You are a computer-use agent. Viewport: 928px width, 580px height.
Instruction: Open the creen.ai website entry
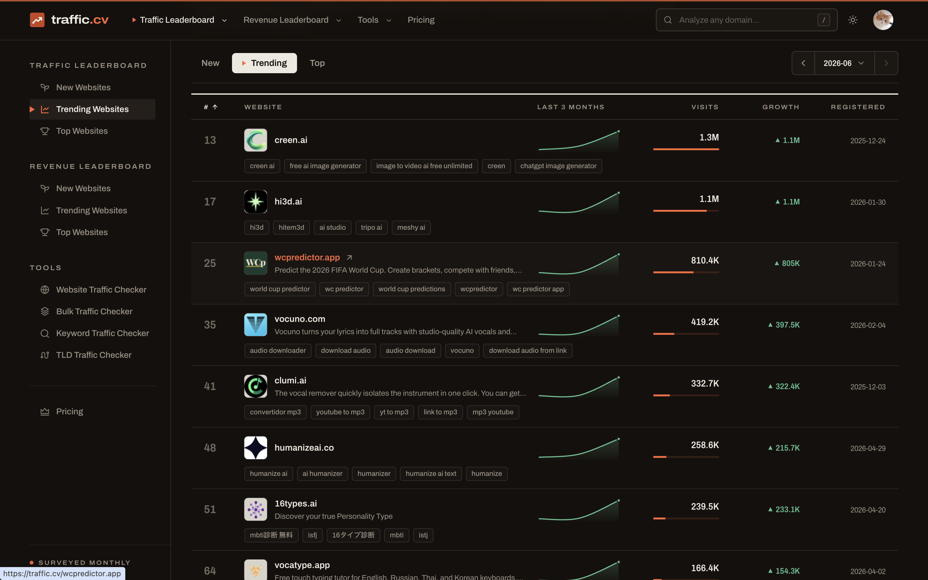click(291, 140)
